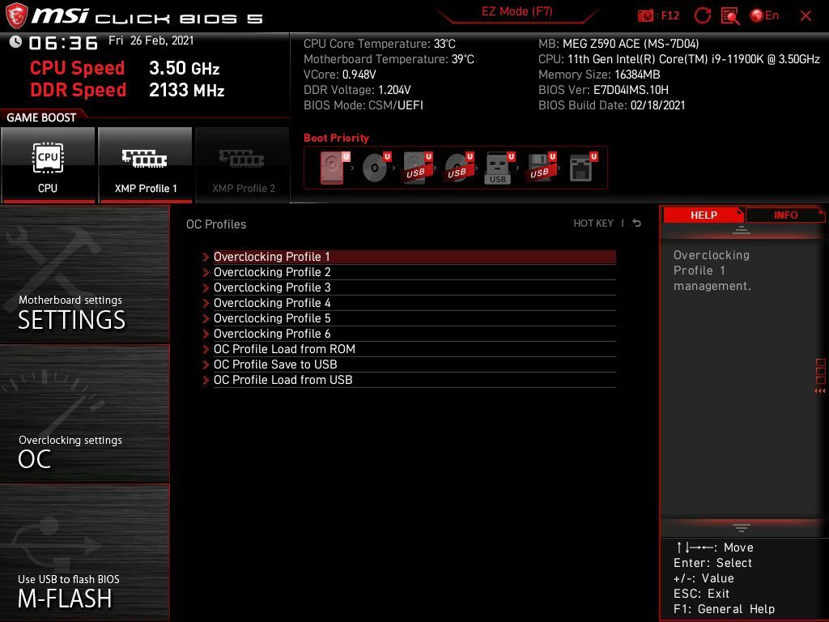Expand chevron beside Overclocking Profile 6

(206, 334)
